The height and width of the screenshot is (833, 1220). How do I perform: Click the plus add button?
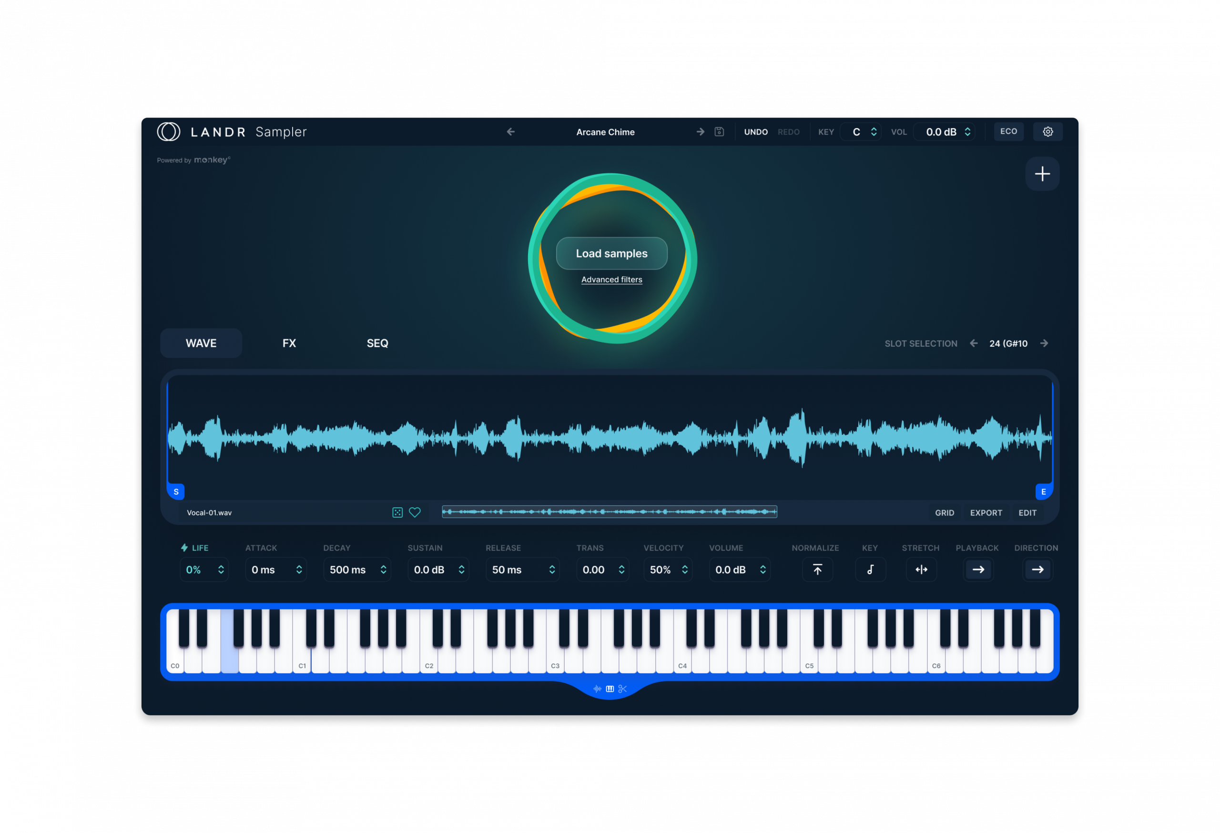pyautogui.click(x=1042, y=174)
